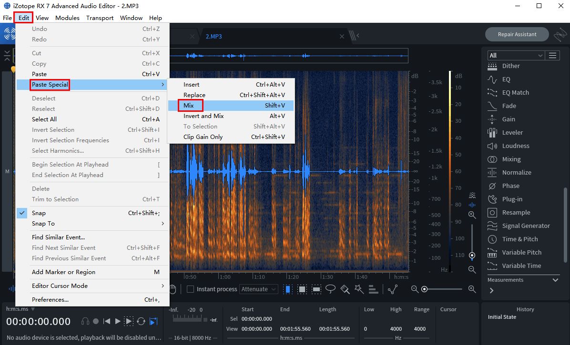Adjust the horizontal zoom slider handle

[x=424, y=289]
